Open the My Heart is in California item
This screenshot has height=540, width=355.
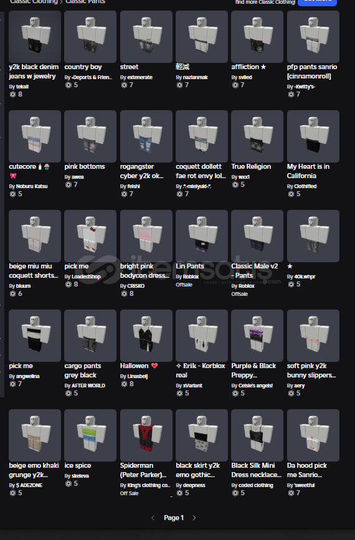click(x=308, y=171)
